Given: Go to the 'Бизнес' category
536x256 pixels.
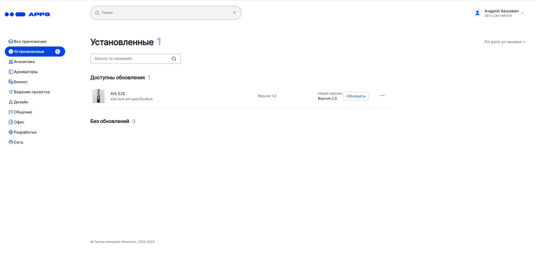Looking at the screenshot, I should point(21,82).
